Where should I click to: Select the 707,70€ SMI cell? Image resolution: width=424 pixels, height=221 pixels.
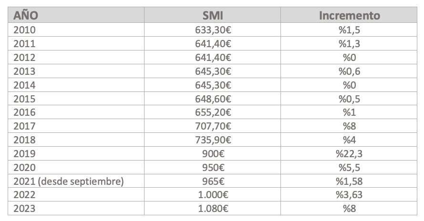point(213,126)
